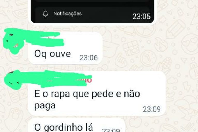Select the "O gordinho lá" message bubble
198x132 pixels.
pos(77,125)
